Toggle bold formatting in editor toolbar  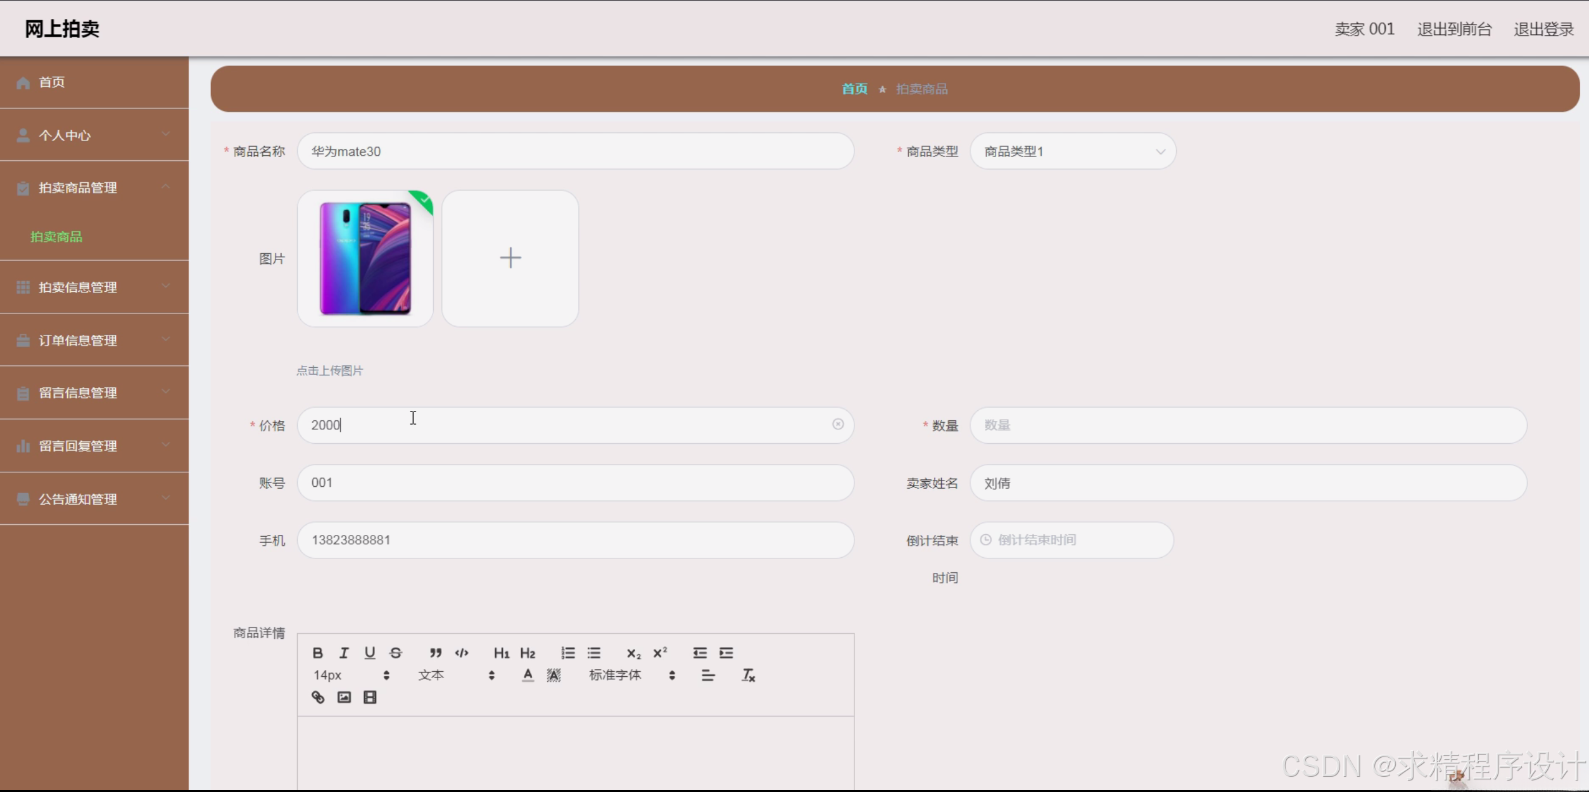click(x=318, y=653)
